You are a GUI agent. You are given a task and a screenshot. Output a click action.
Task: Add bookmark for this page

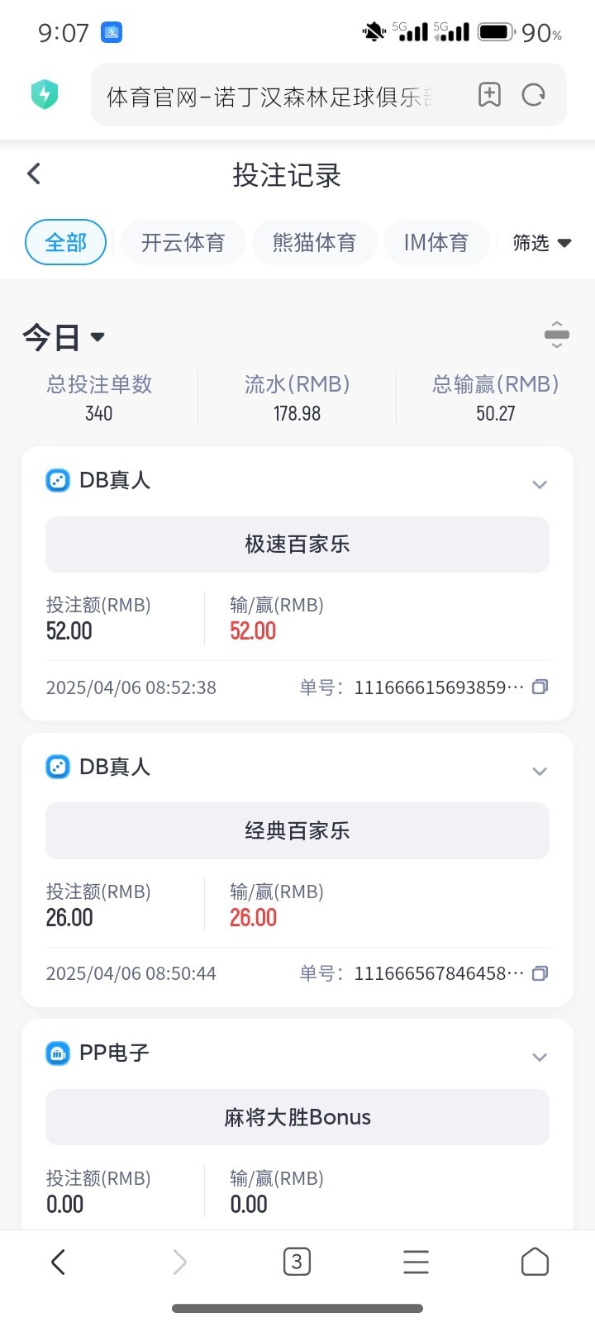point(489,95)
